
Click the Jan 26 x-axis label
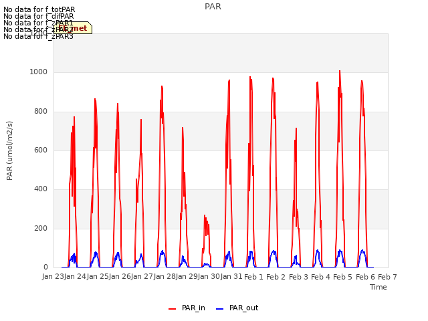120,276
